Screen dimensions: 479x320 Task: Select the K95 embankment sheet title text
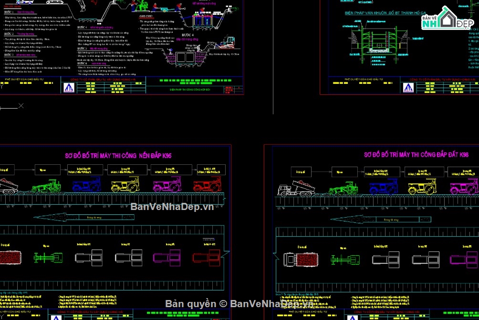coord(118,156)
